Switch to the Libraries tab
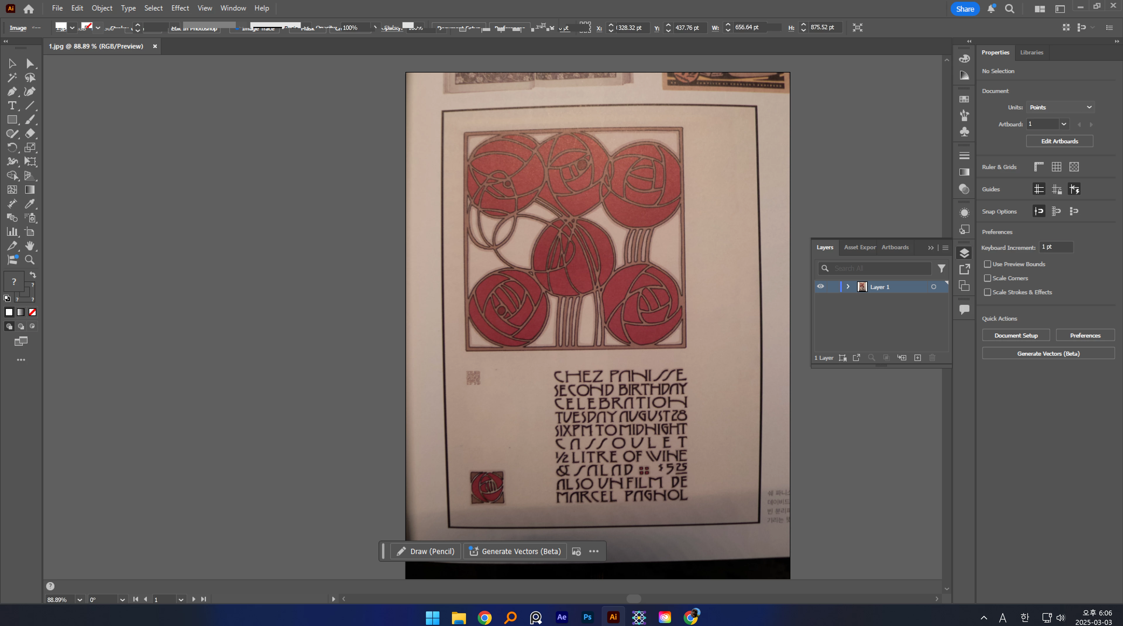The width and height of the screenshot is (1123, 626). pos(1031,52)
